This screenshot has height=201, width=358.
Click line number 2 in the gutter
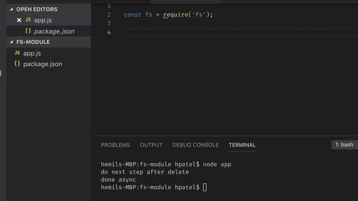click(x=109, y=15)
